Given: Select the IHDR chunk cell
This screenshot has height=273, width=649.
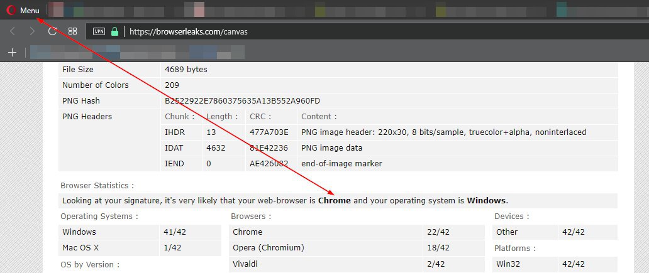Looking at the screenshot, I should coord(175,132).
